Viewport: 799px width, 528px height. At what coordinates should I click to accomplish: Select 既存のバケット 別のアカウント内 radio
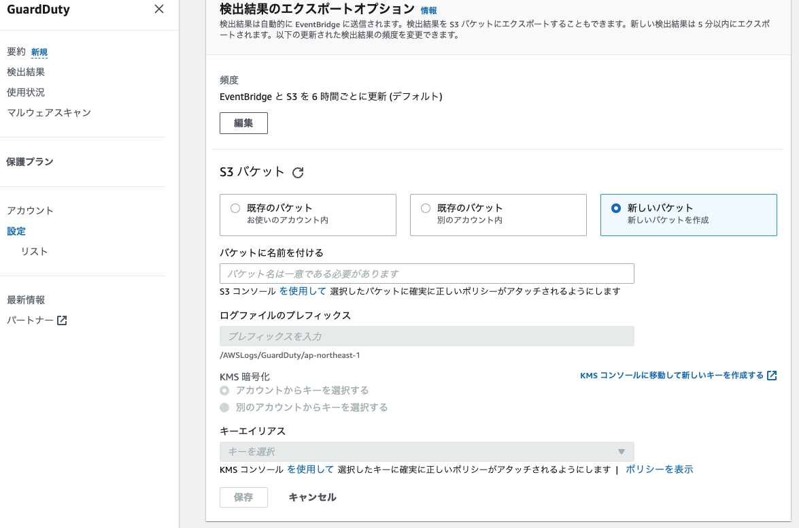coord(426,208)
